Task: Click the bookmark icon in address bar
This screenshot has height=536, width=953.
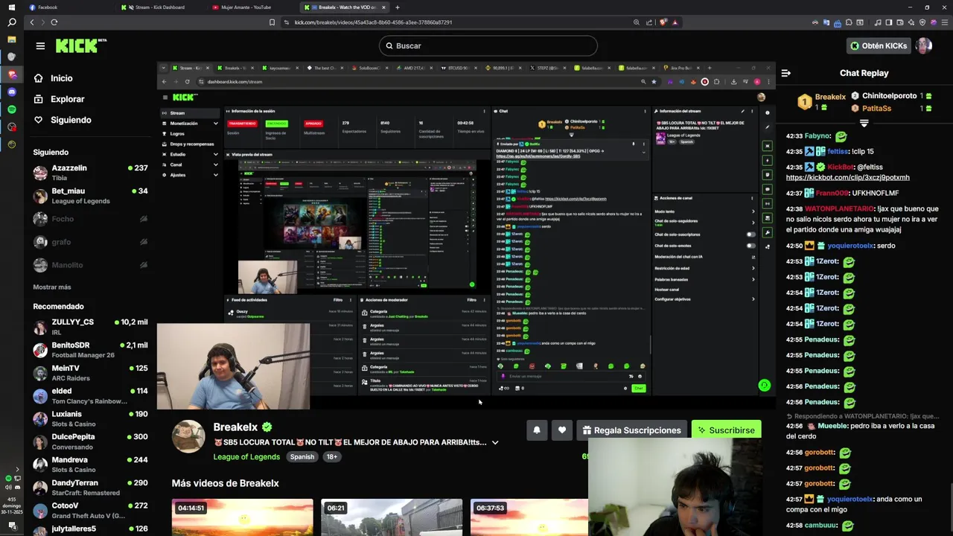Action: 272,22
